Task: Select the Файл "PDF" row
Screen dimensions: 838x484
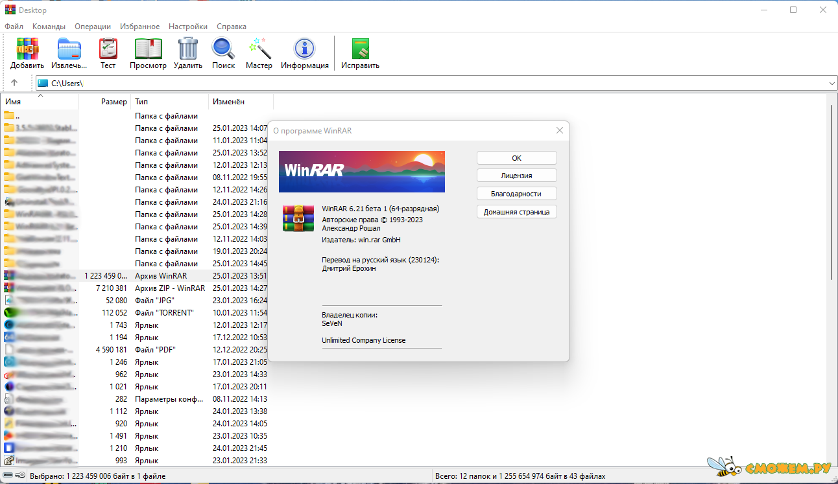Action: pyautogui.click(x=137, y=350)
